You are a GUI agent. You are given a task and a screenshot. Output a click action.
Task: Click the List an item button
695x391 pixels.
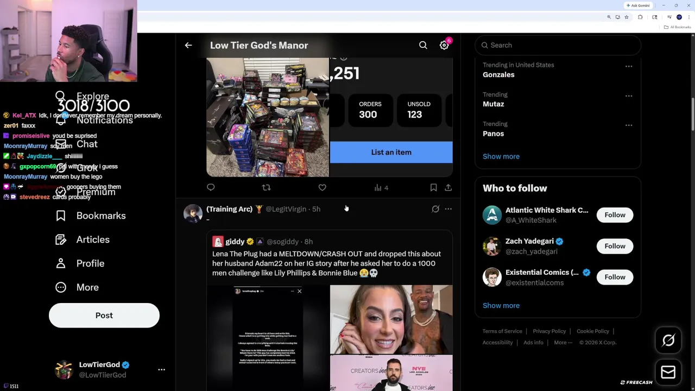391,152
